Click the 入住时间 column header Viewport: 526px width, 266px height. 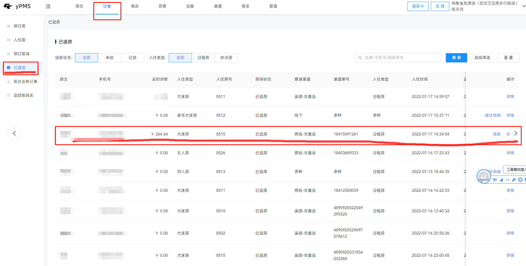420,79
